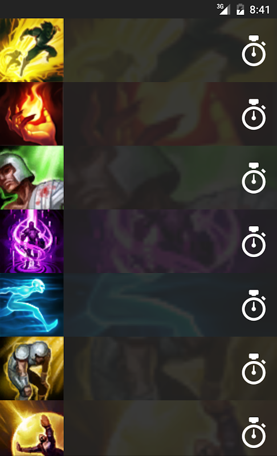This screenshot has width=277, height=456.
Task: Start the Ignite row stopwatch timer
Action: pos(254,115)
